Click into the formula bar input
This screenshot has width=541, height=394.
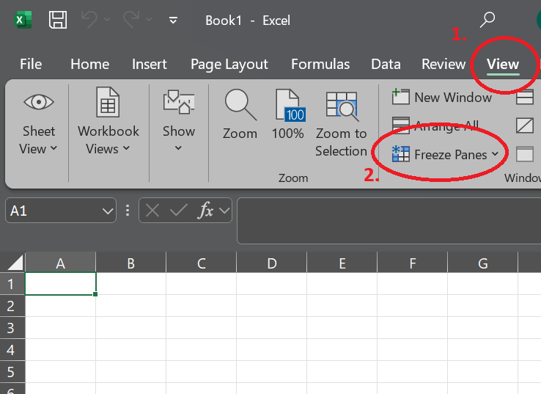pyautogui.click(x=389, y=221)
